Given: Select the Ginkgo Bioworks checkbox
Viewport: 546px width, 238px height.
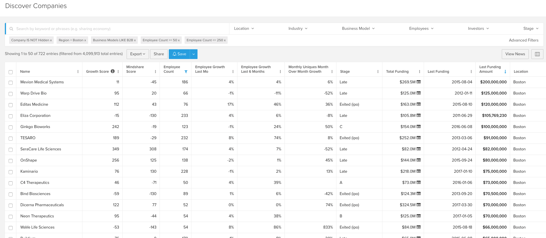Looking at the screenshot, I should pos(11,127).
